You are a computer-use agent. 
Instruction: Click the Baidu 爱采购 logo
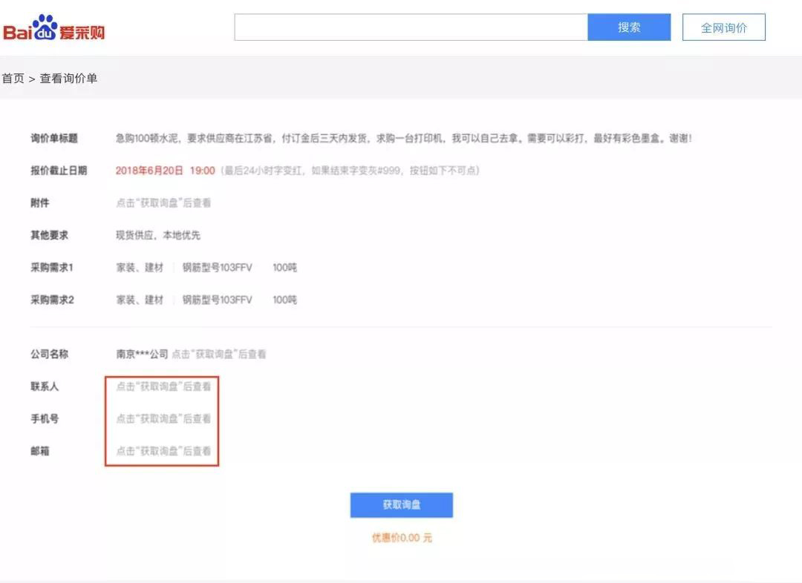pos(53,29)
